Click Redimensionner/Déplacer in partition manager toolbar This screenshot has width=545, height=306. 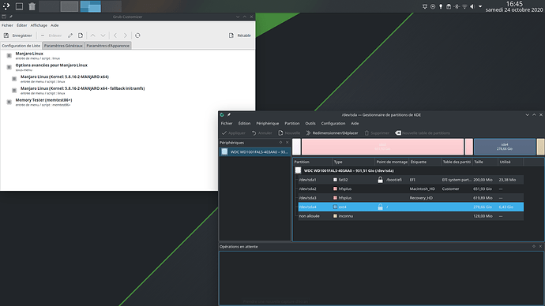click(x=332, y=132)
